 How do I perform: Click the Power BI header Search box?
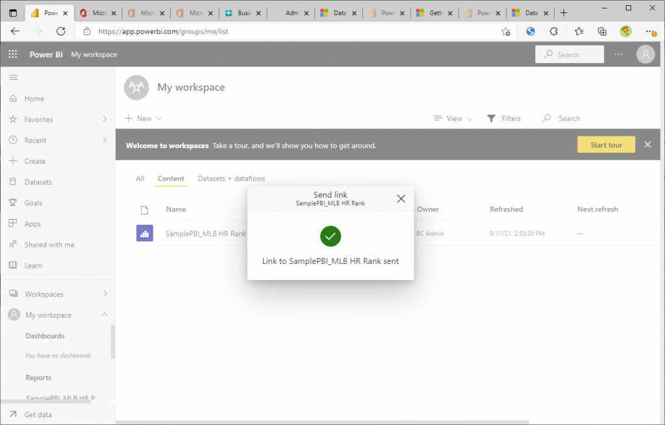pyautogui.click(x=569, y=55)
